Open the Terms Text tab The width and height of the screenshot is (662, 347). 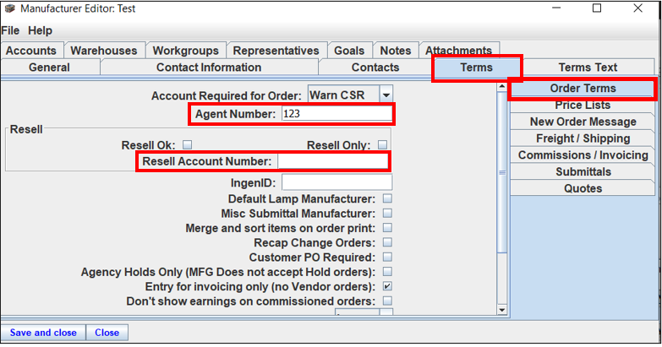tap(588, 68)
